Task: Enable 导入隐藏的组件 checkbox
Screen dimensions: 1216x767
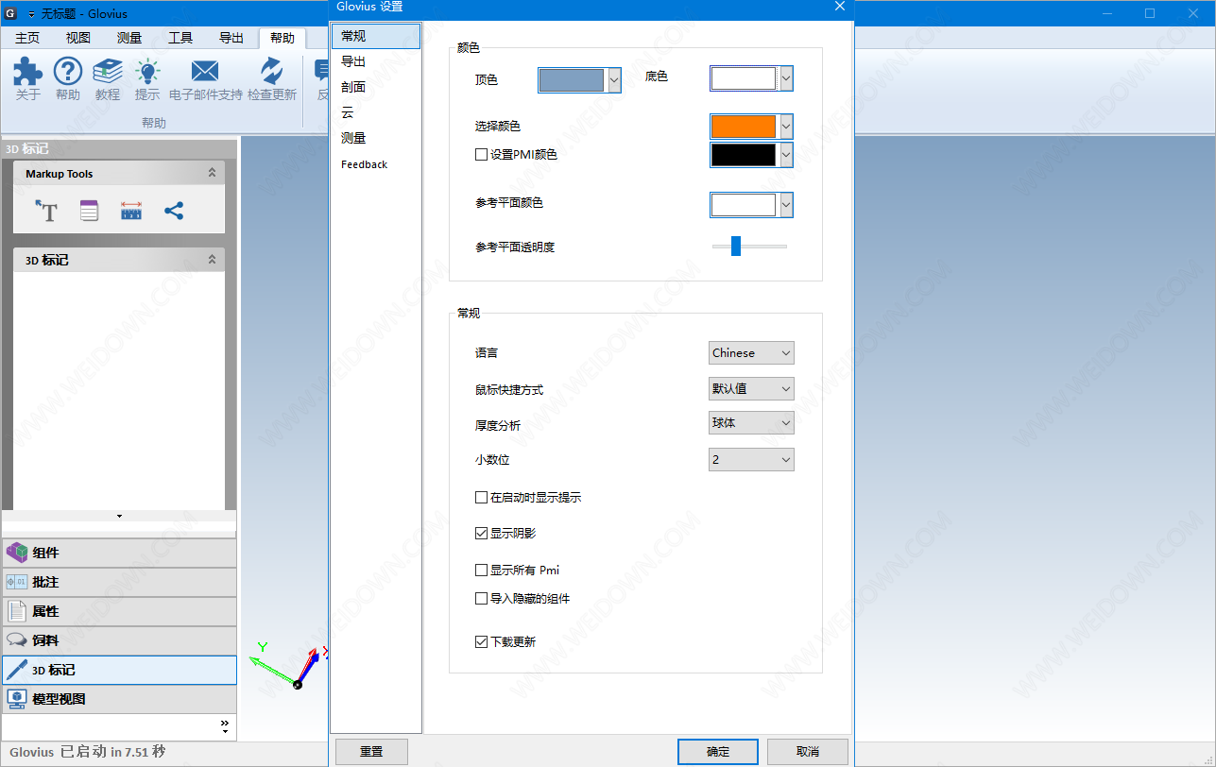Action: click(x=481, y=599)
